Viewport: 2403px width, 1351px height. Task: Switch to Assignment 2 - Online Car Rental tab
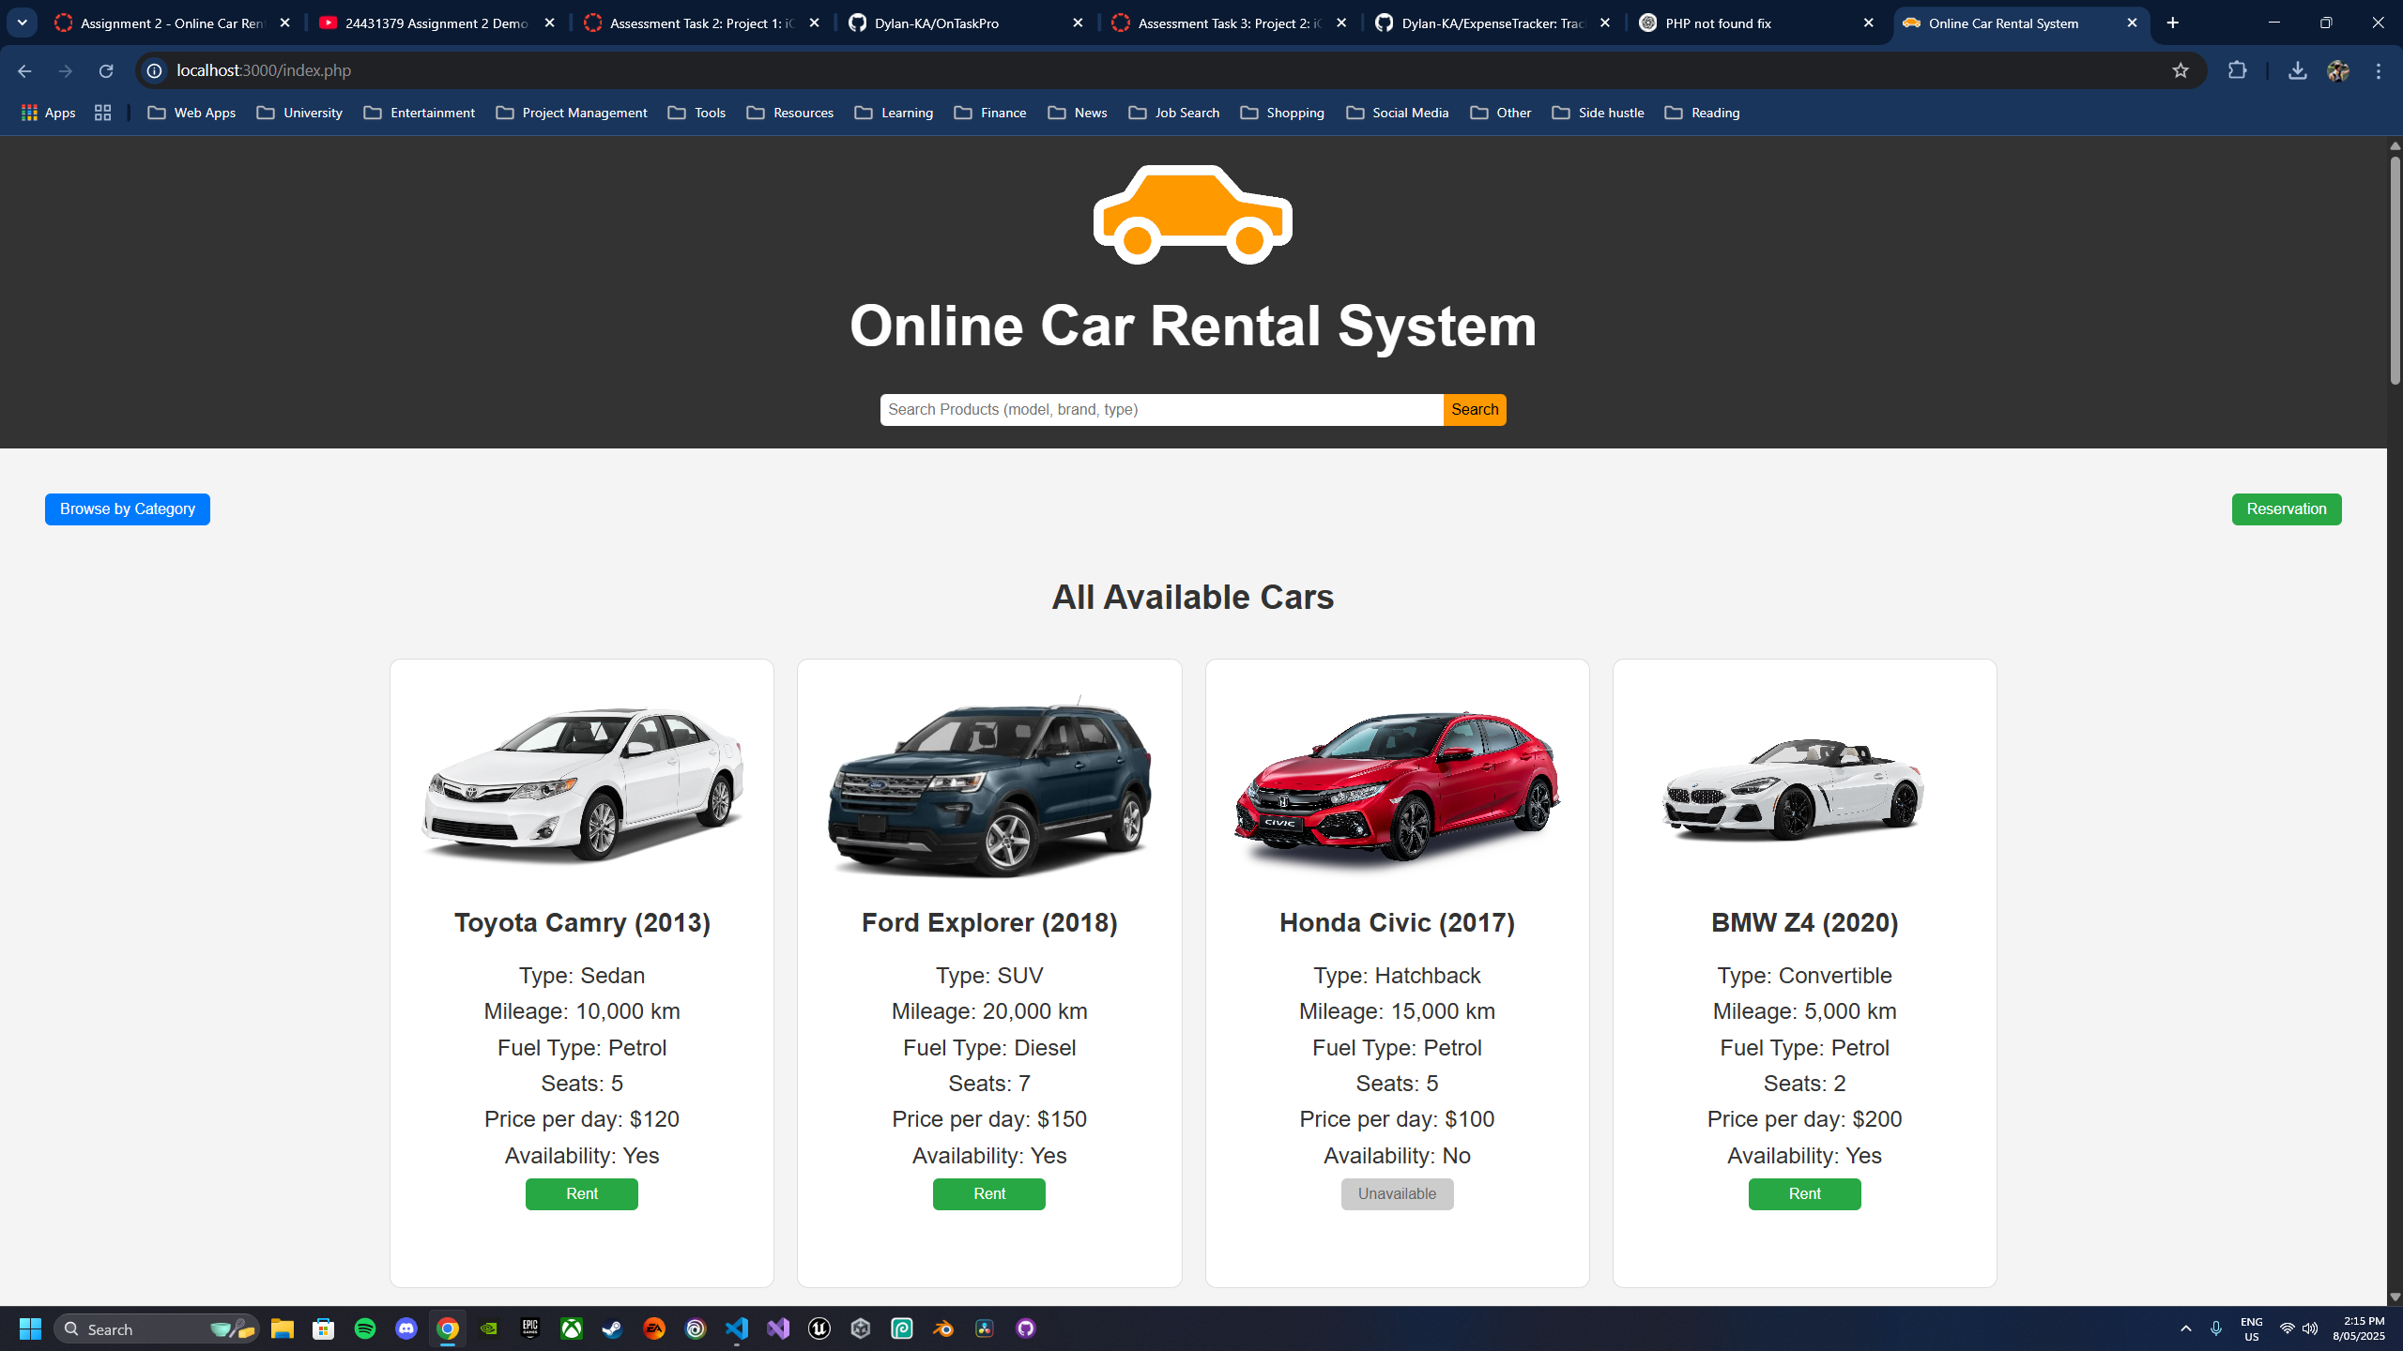click(x=172, y=23)
